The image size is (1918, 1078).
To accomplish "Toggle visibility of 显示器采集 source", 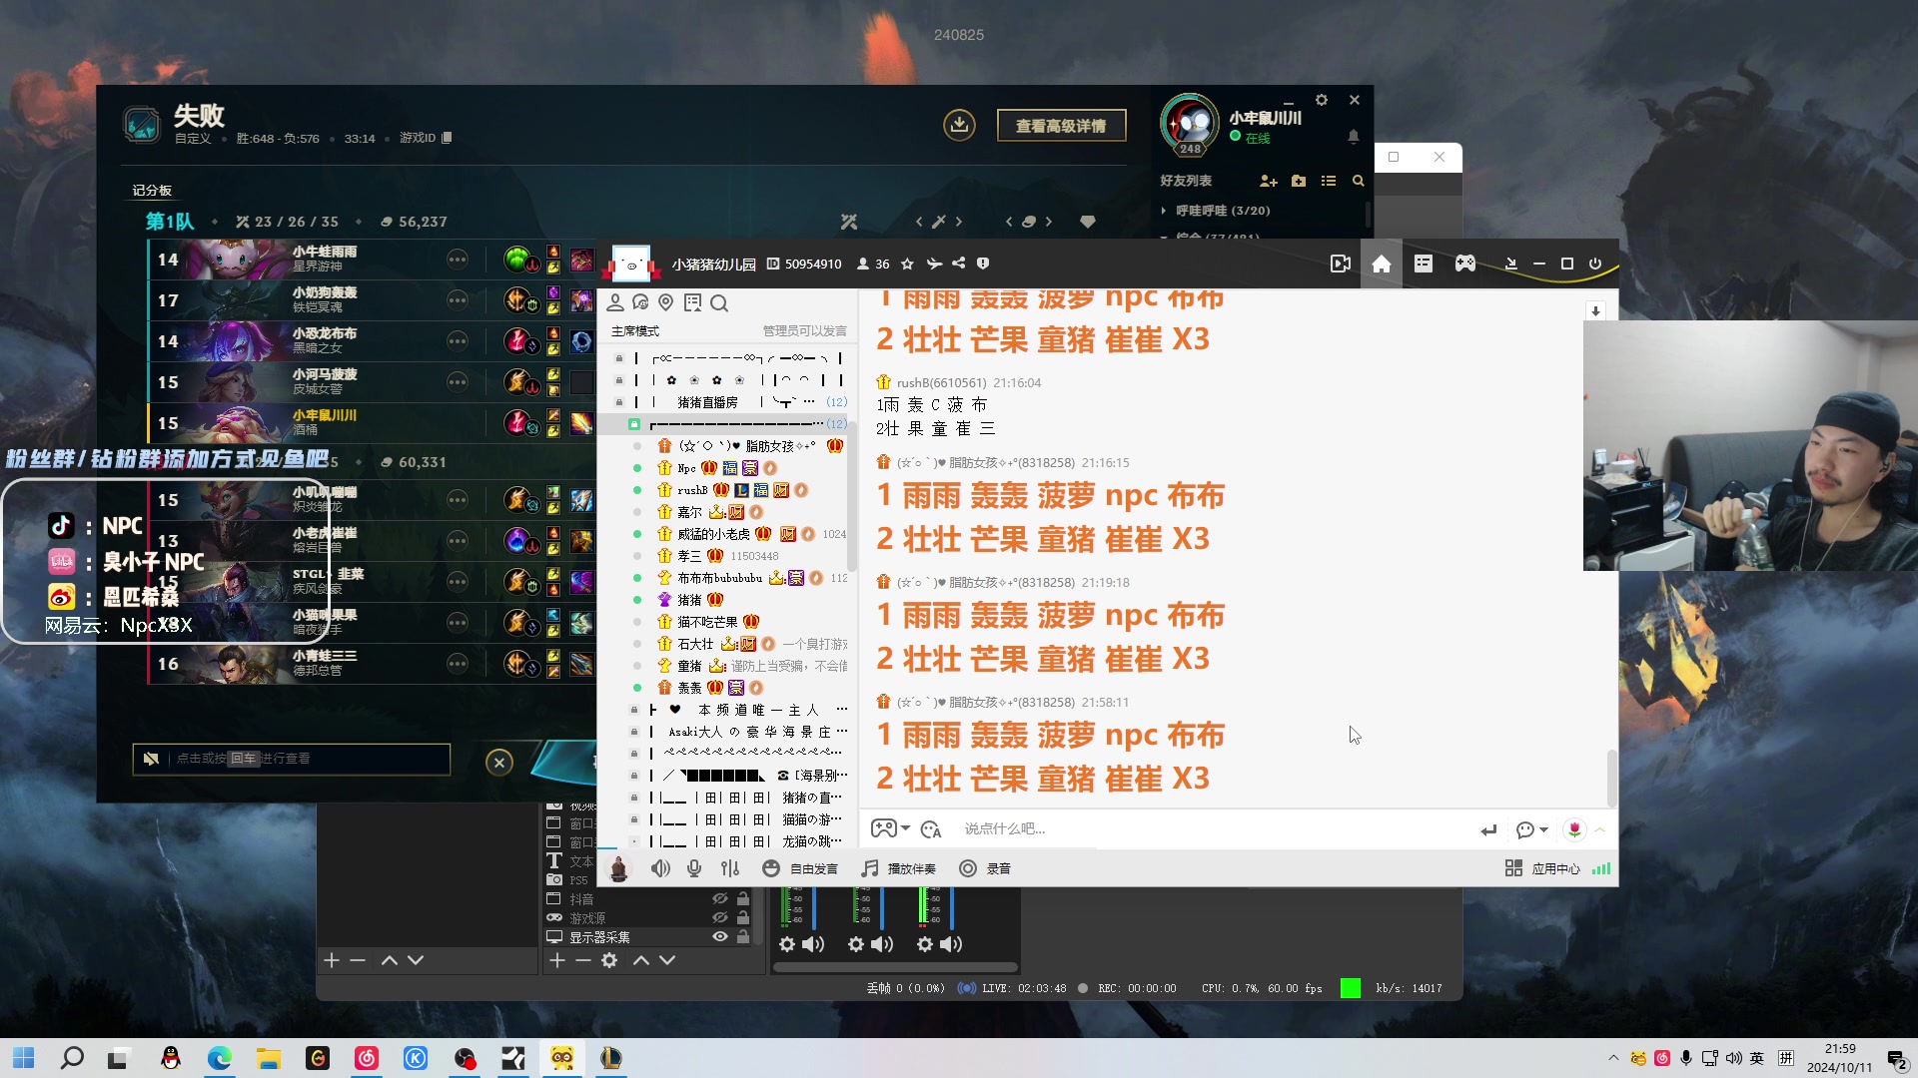I will coord(719,936).
